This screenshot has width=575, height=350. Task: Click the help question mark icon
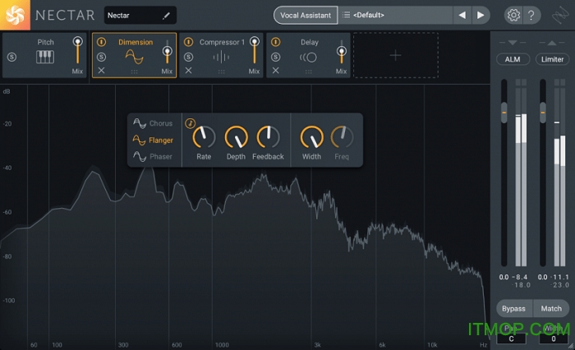point(532,15)
